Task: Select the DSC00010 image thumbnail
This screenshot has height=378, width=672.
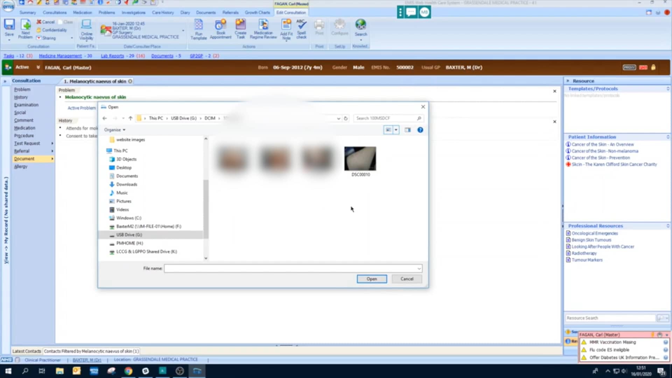Action: coord(360,159)
